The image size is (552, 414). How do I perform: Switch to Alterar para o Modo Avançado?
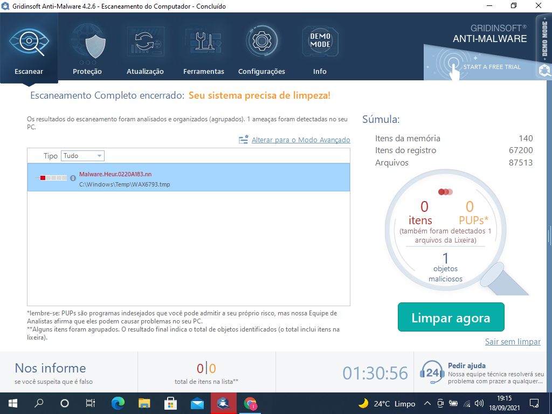point(301,140)
